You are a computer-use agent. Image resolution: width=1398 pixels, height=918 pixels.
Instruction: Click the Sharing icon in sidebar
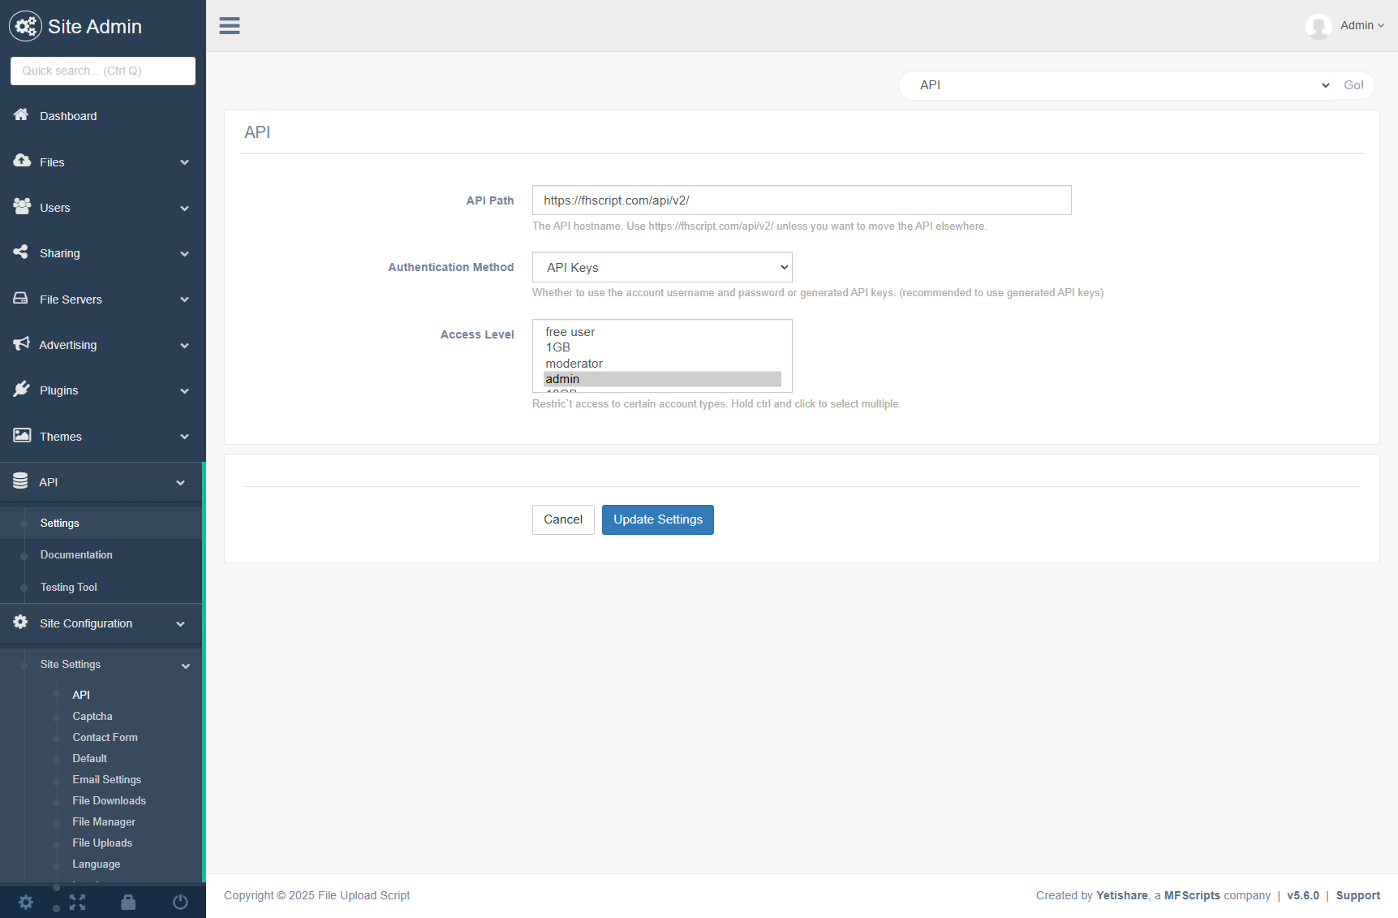click(x=21, y=252)
